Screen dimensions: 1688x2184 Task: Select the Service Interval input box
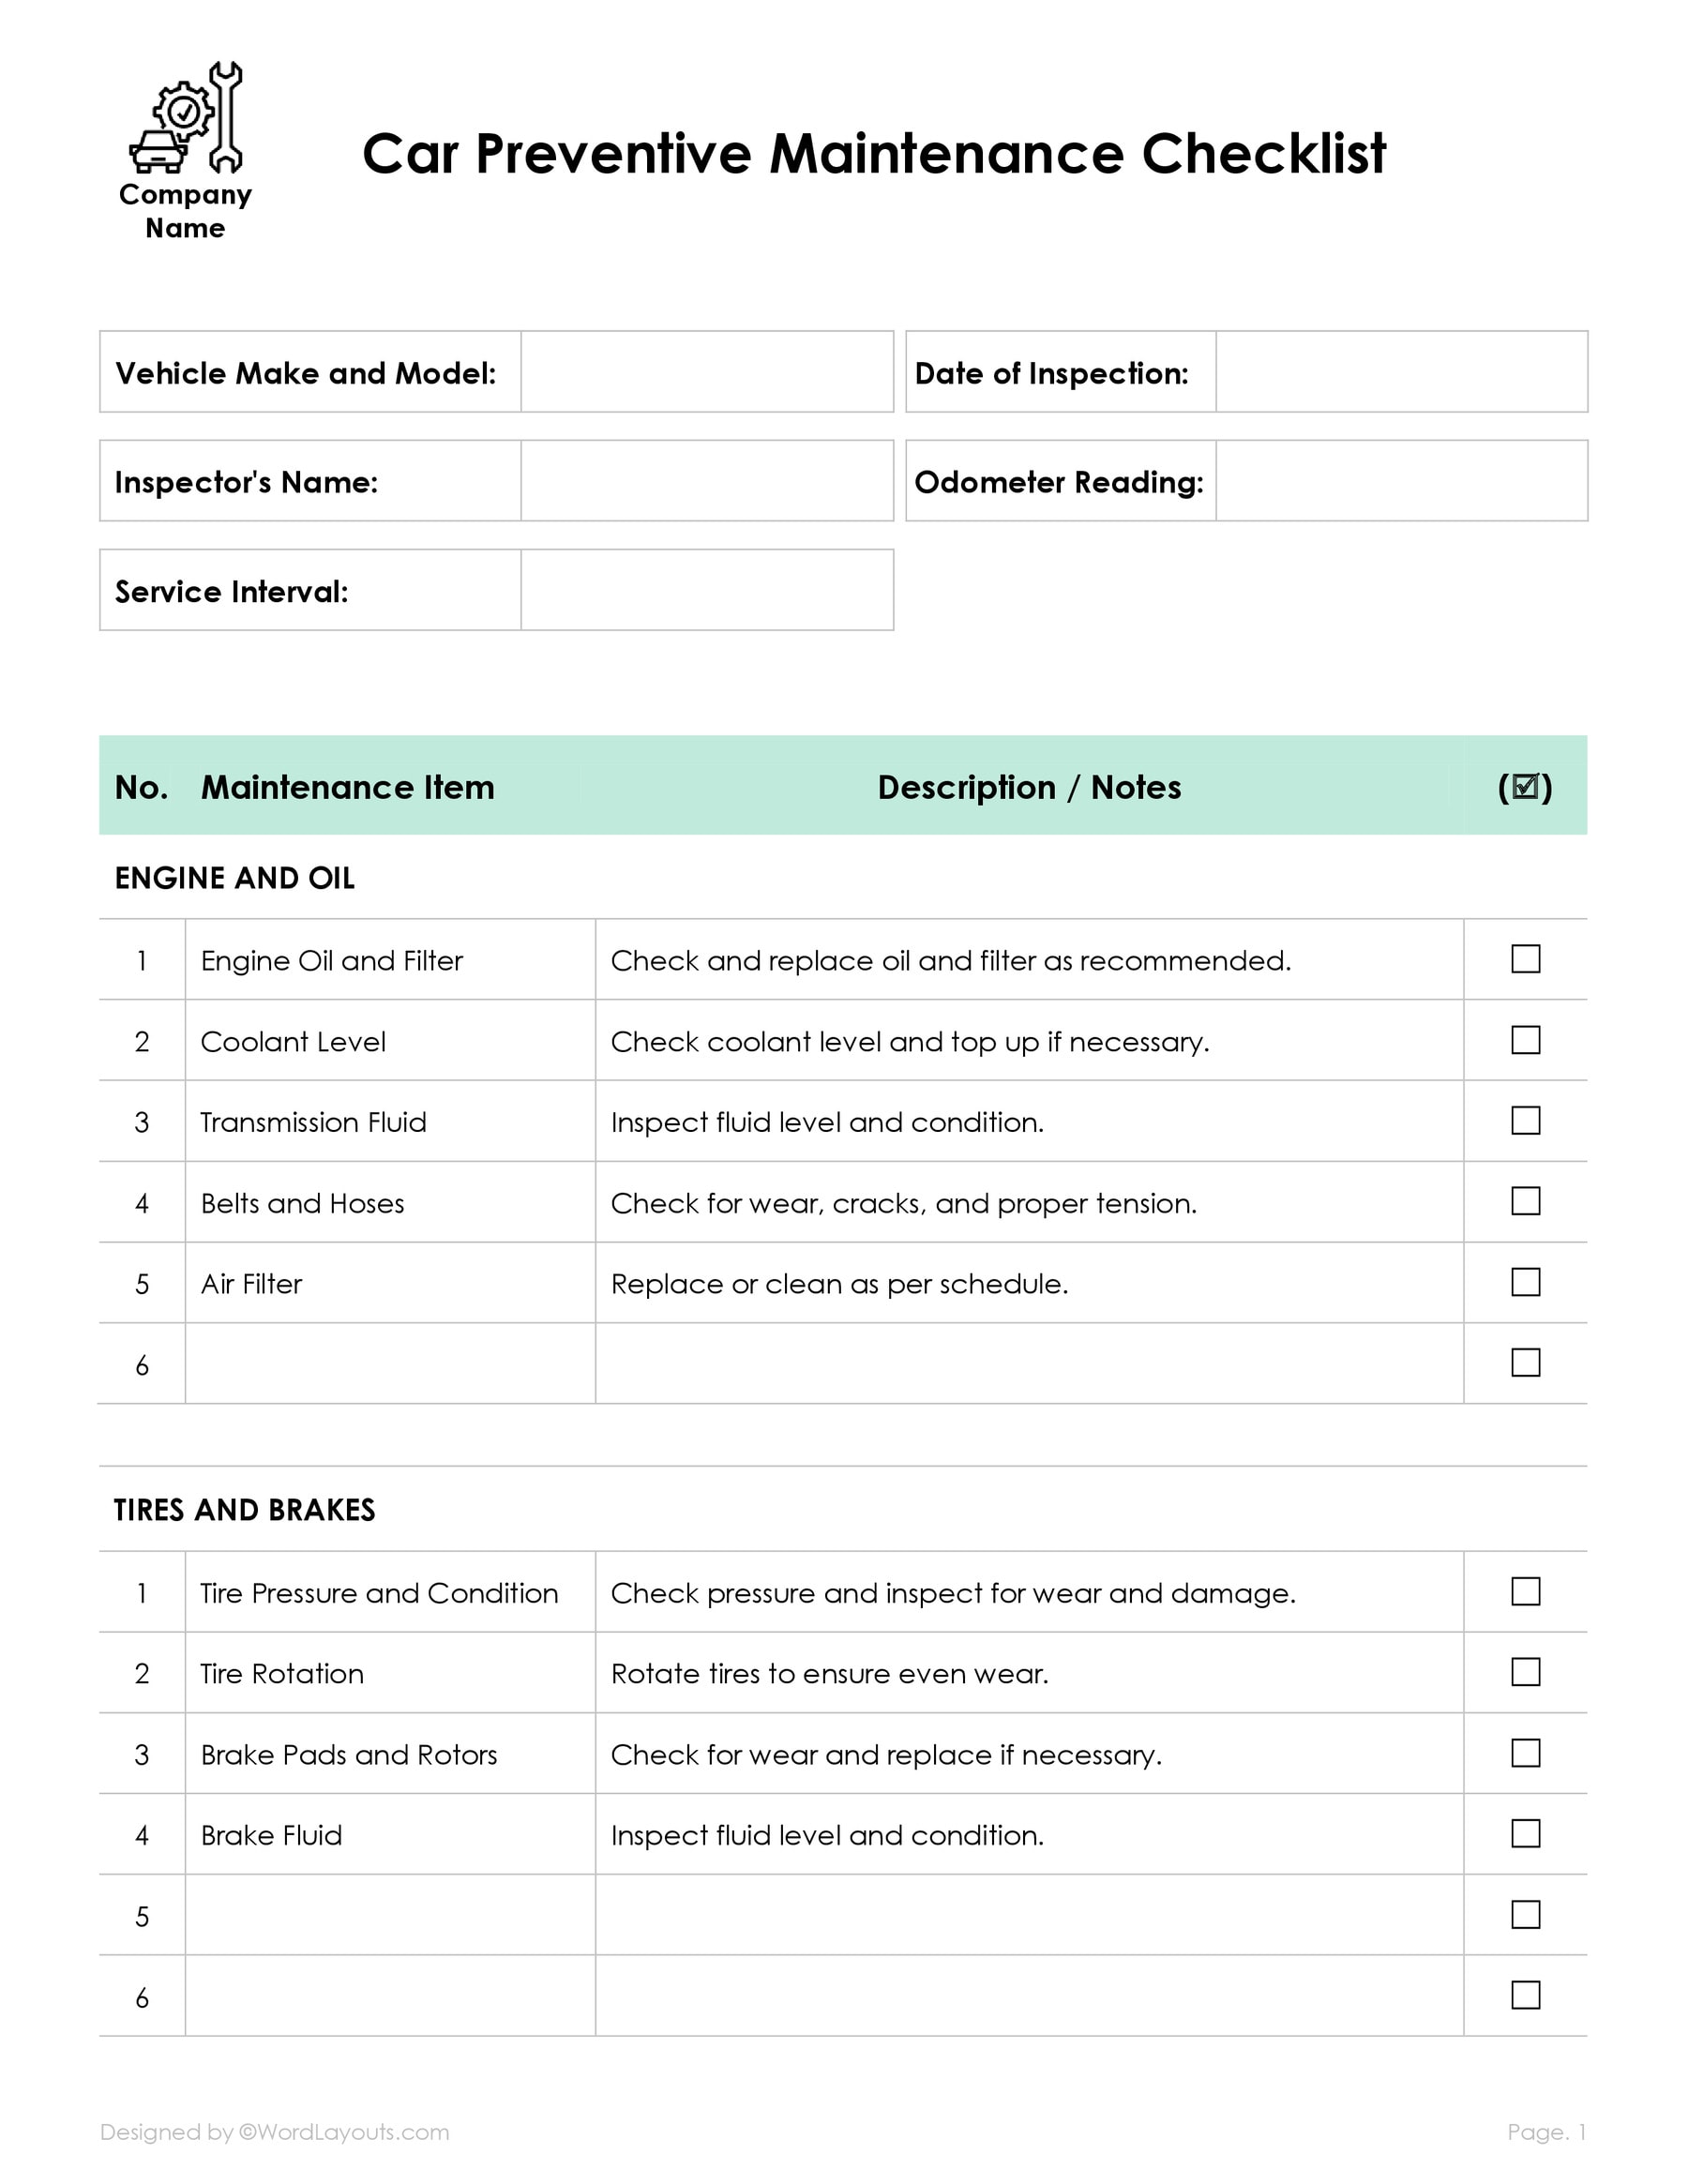point(706,590)
